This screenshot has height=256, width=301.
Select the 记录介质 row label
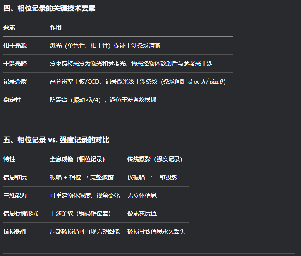[x=15, y=82]
